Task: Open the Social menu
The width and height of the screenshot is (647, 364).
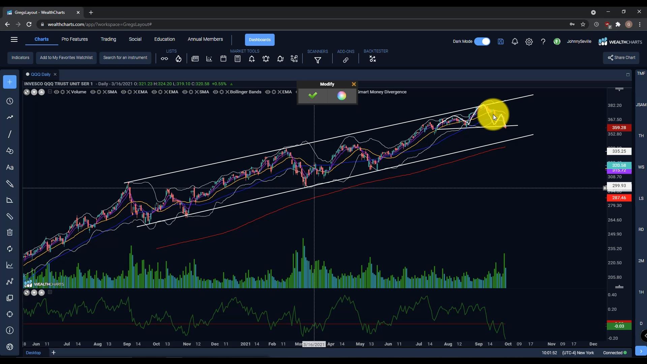Action: pos(135,39)
